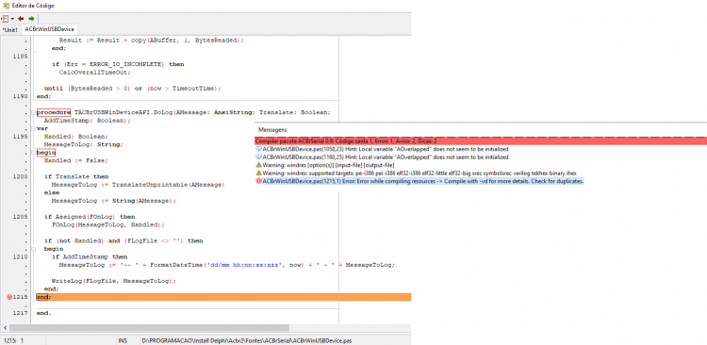Viewport: 707px width, 345px height.
Task: Select the 'Error while compiling resources' message
Action: 423,181
